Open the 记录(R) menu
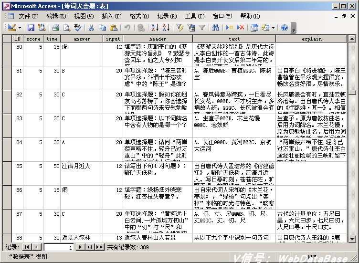The width and height of the screenshot is (359, 263). 167,16
